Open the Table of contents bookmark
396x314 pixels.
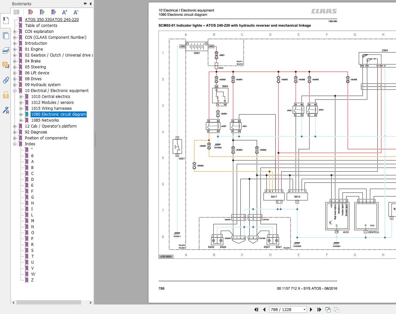click(x=41, y=25)
